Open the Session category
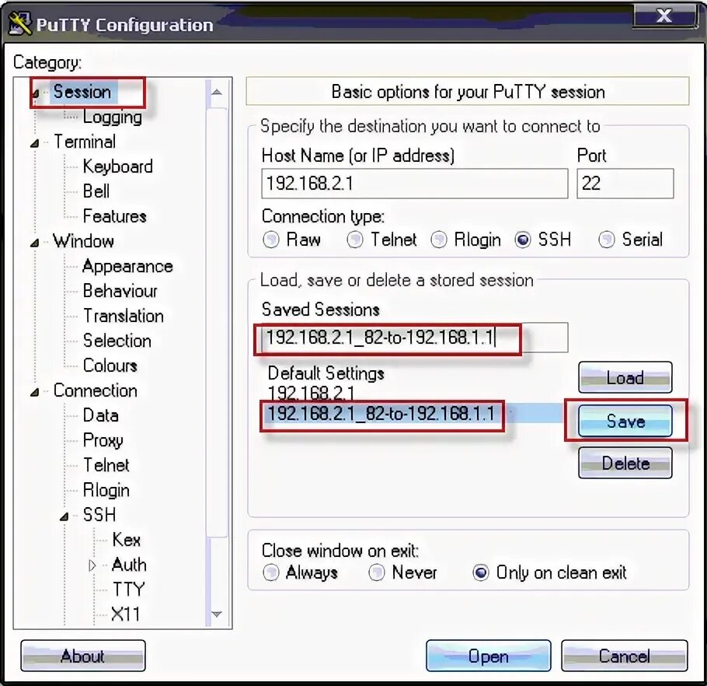The image size is (707, 686). click(82, 92)
